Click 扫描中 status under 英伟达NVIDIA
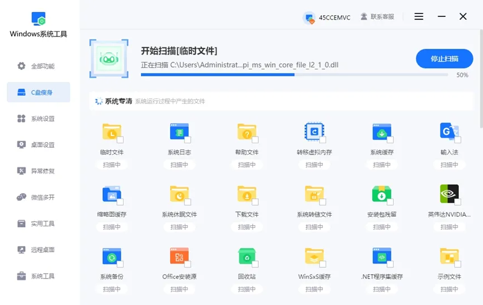This screenshot has height=305, width=483. tap(449, 227)
